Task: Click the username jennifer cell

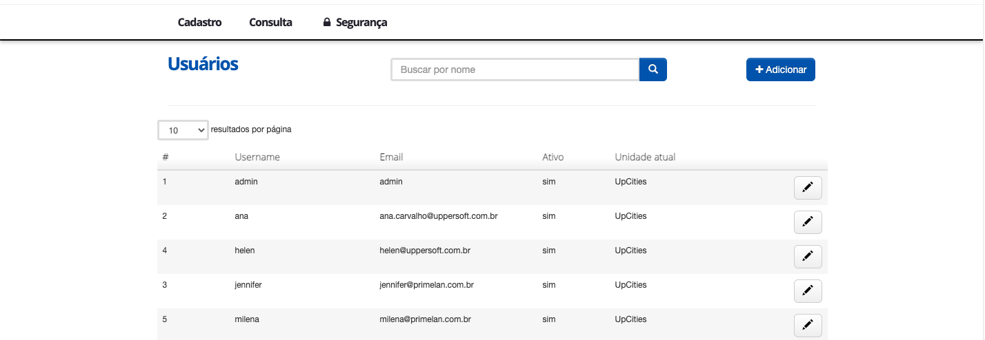Action: [x=248, y=285]
